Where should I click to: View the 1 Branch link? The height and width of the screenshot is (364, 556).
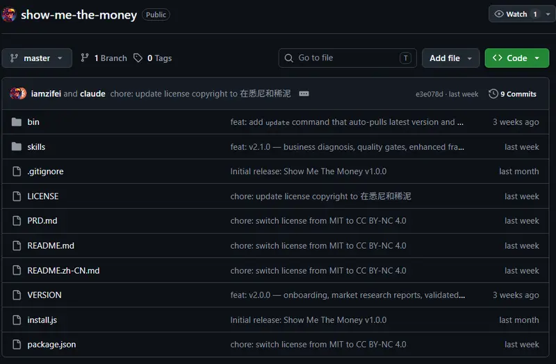coord(104,58)
